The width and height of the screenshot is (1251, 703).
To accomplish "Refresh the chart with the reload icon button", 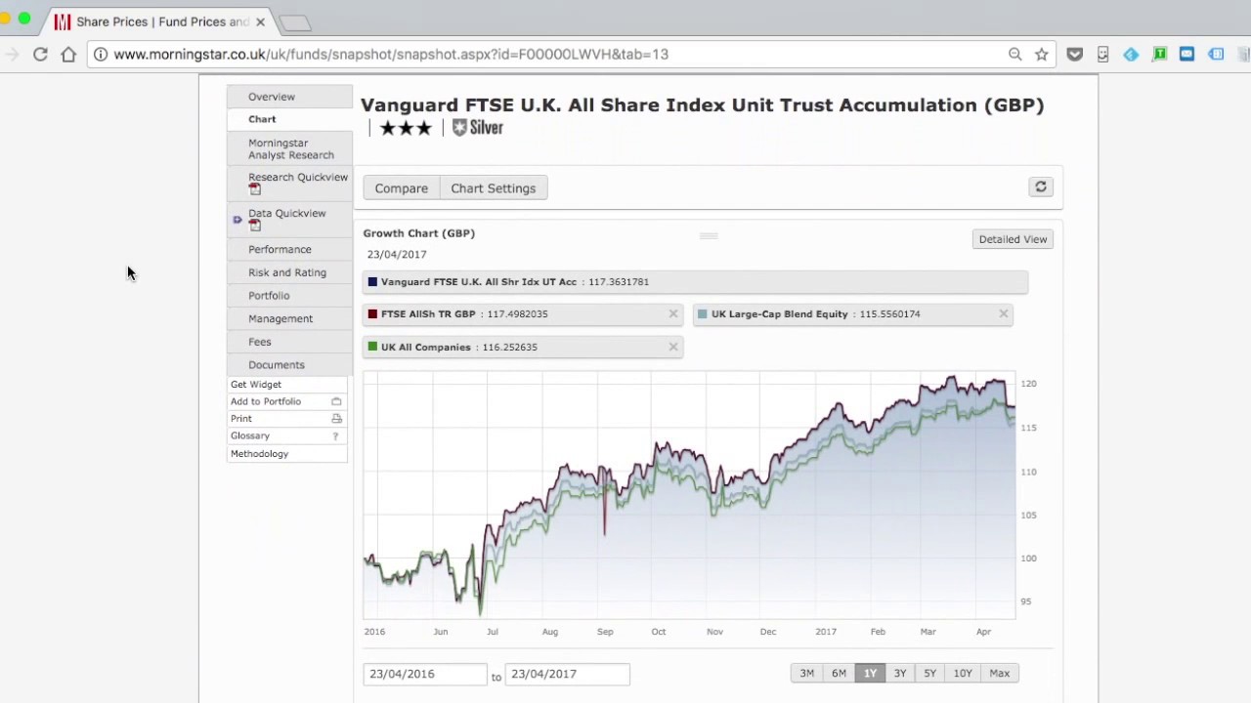I will 1041,187.
